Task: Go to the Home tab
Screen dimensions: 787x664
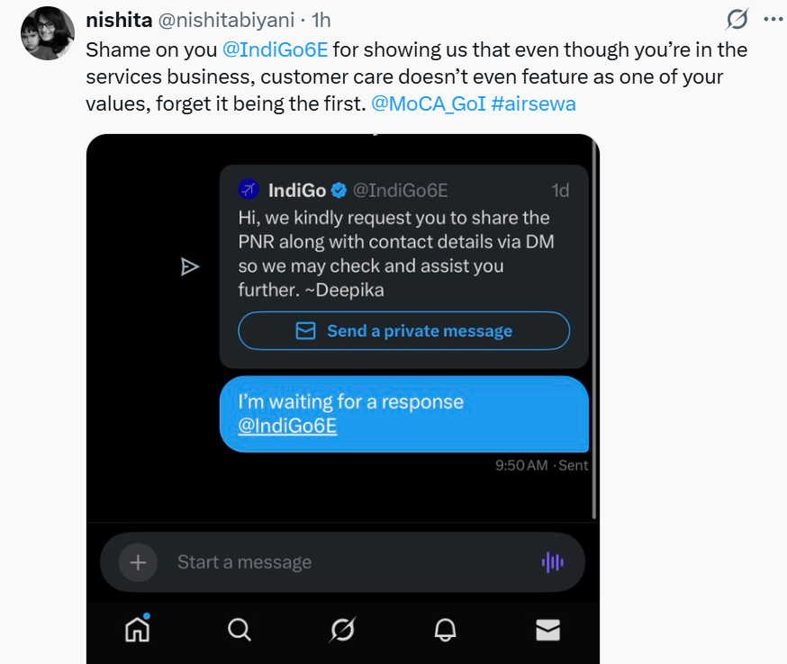Action: 137,630
